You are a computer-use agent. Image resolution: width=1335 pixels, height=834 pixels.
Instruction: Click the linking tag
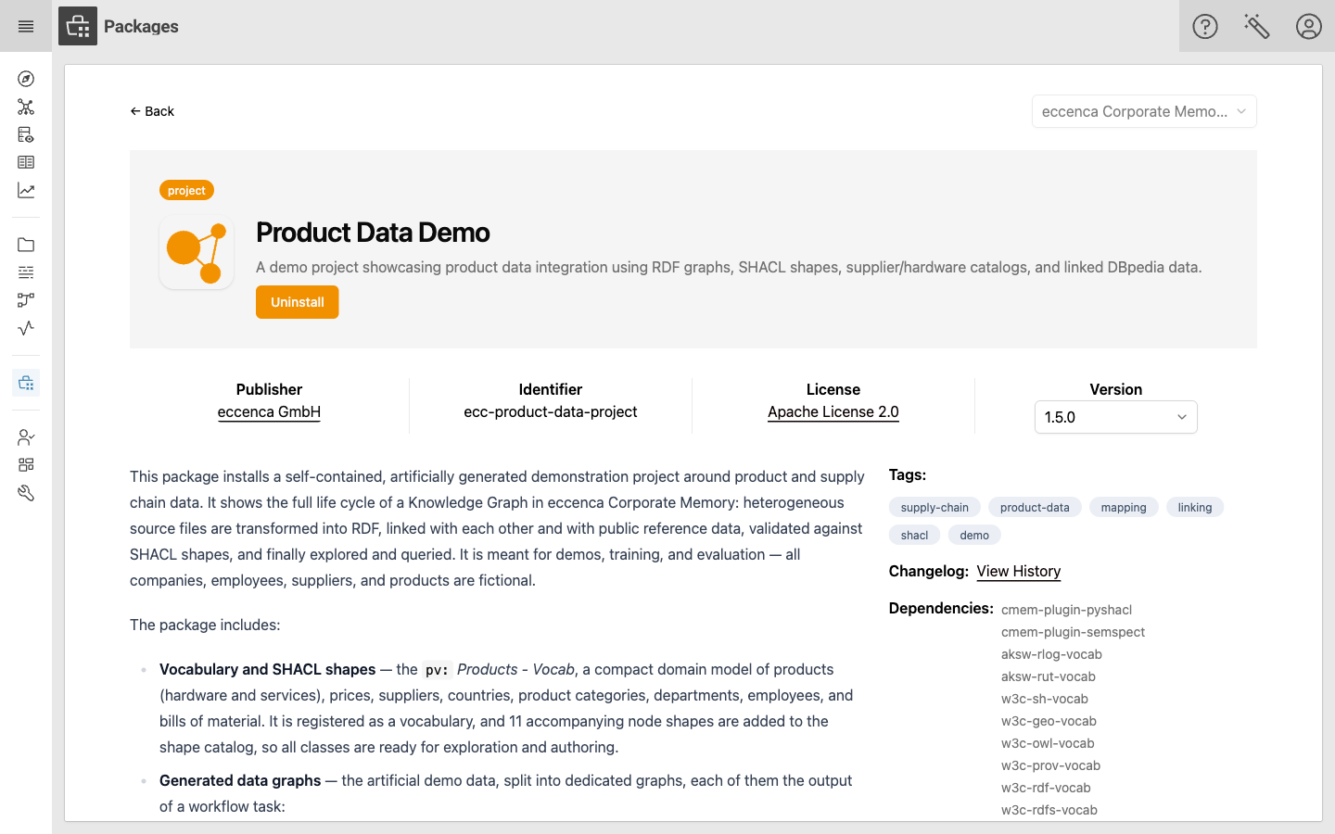1195,507
